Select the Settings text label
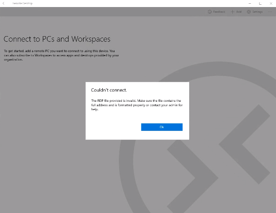The width and height of the screenshot is (276, 213). point(257,12)
